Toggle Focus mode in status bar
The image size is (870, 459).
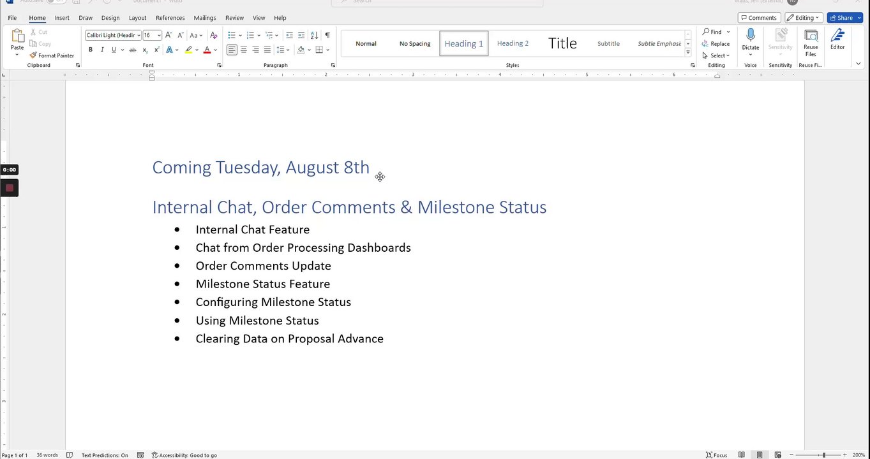pyautogui.click(x=717, y=455)
